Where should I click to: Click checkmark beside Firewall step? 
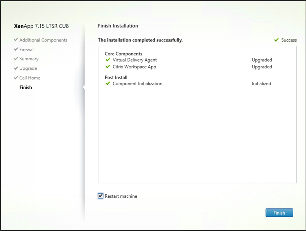pos(16,49)
